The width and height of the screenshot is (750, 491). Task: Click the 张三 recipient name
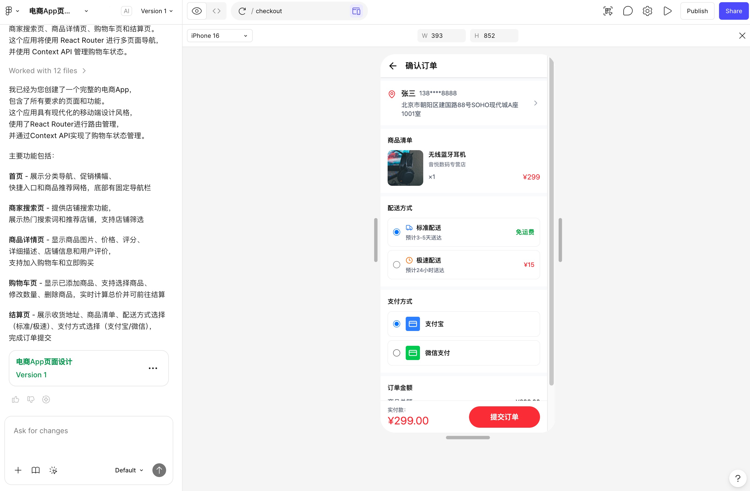click(408, 93)
